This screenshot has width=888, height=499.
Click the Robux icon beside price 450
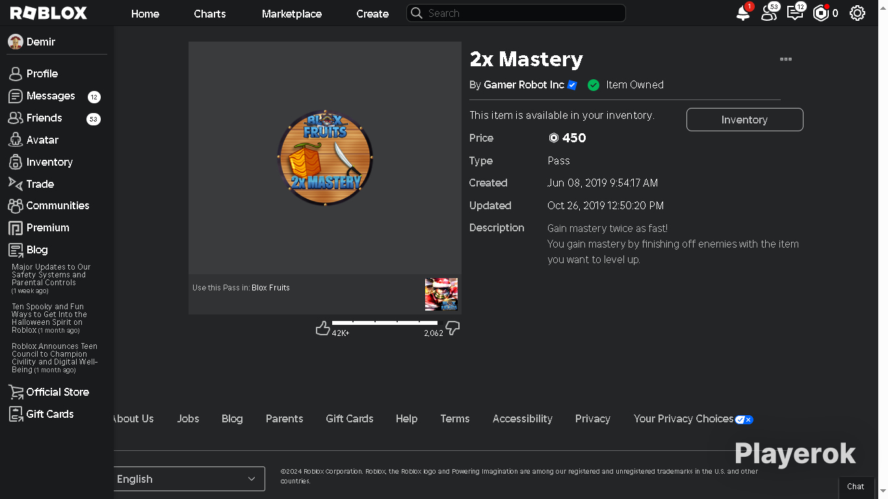pos(554,138)
